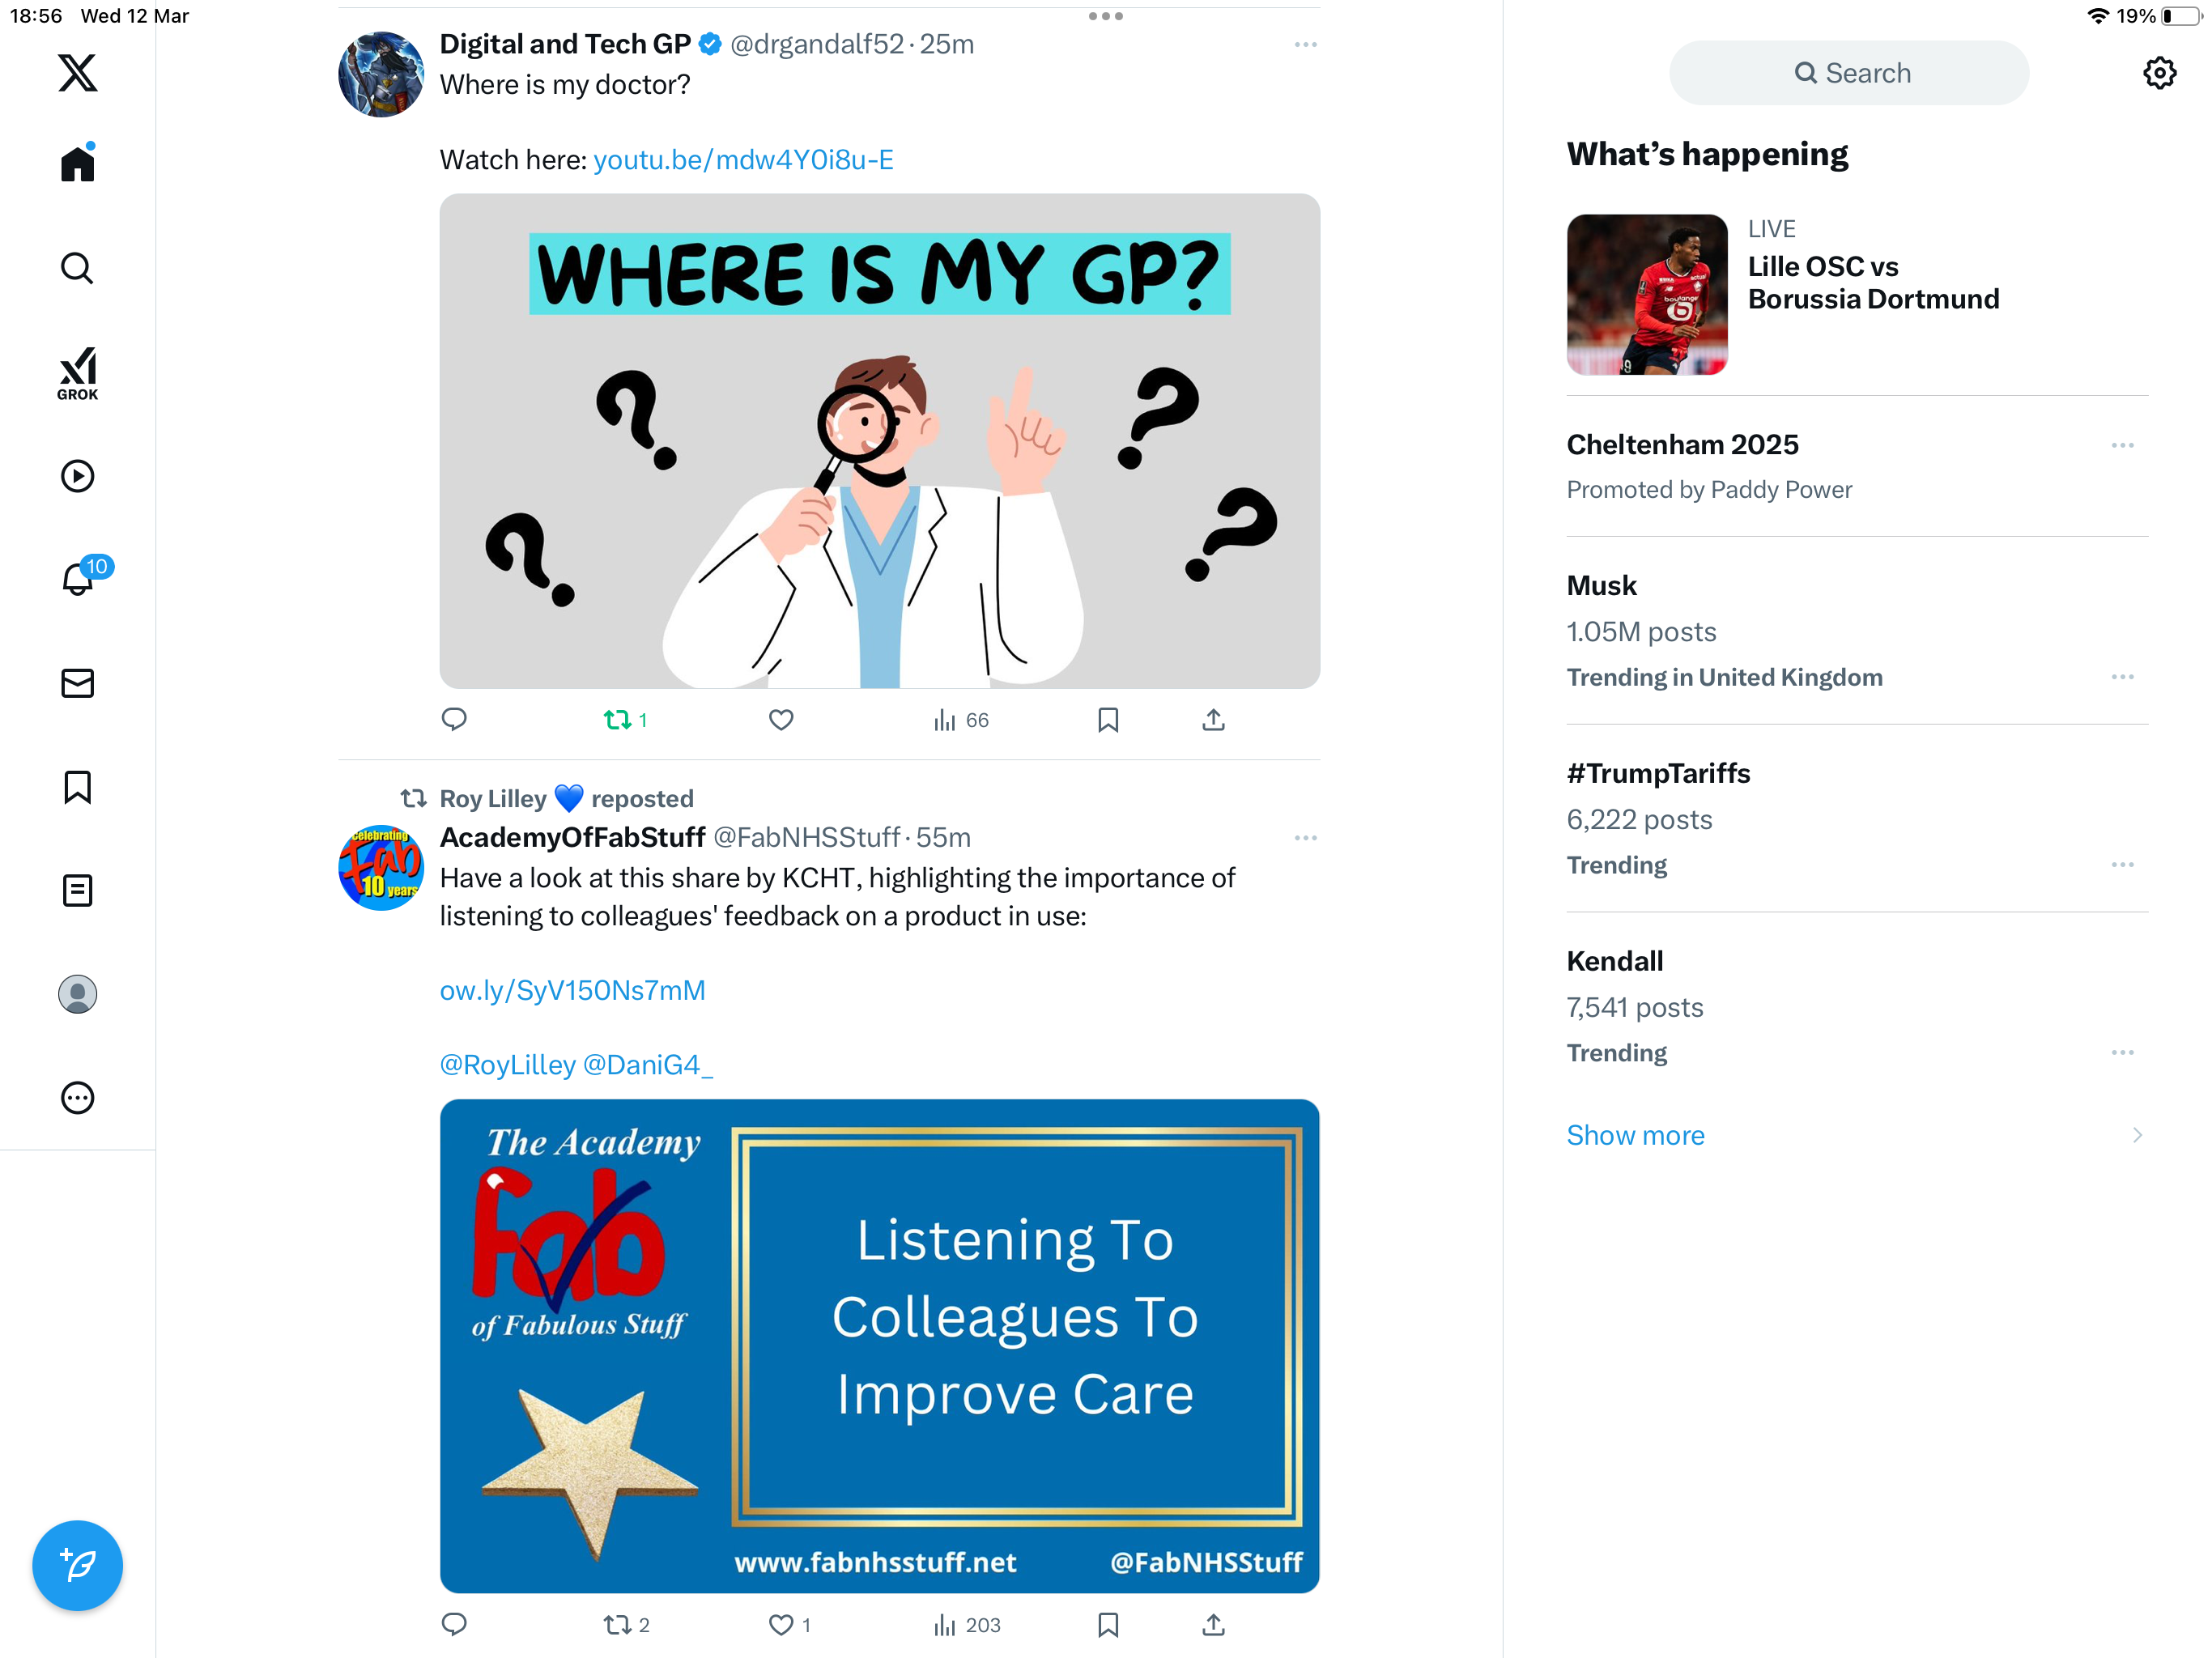Open the ow.ly/SyV150Ns7mM link
Viewport: 2212px width, 1658px height.
572,990
